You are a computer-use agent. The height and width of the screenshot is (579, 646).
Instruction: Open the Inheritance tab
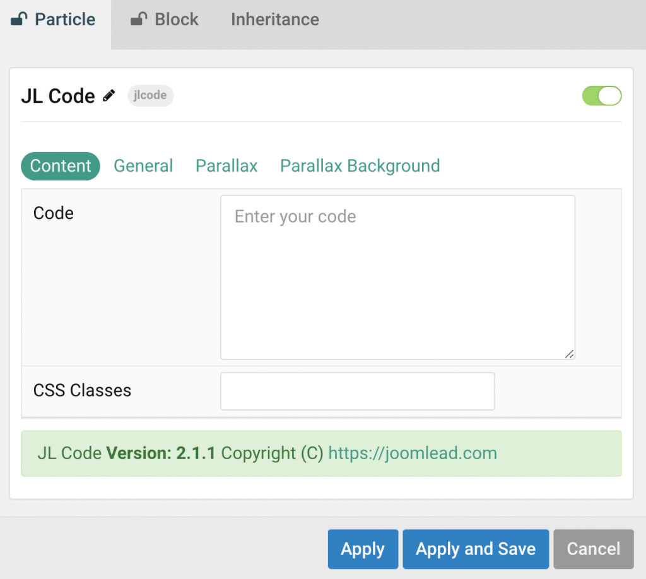pyautogui.click(x=274, y=20)
